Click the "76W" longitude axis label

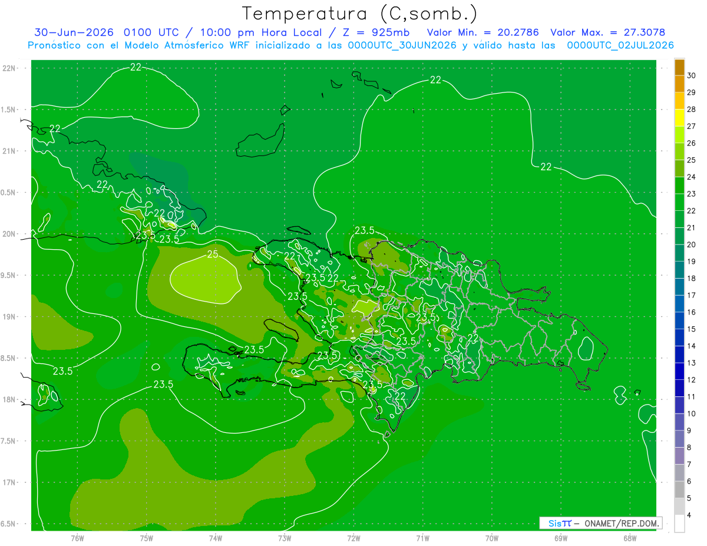tap(77, 538)
